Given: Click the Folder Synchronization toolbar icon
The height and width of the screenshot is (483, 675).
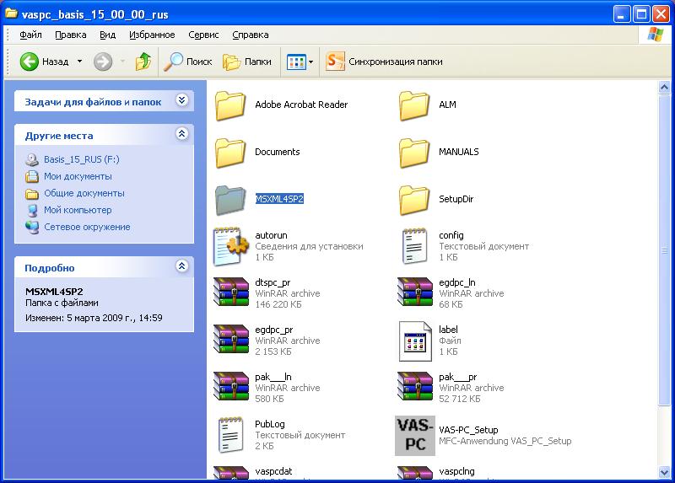Looking at the screenshot, I should (336, 62).
